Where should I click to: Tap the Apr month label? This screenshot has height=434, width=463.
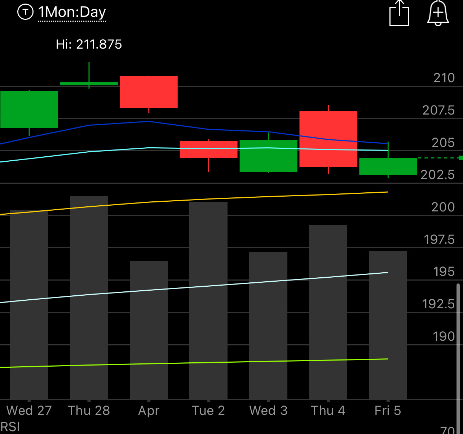pos(149,411)
